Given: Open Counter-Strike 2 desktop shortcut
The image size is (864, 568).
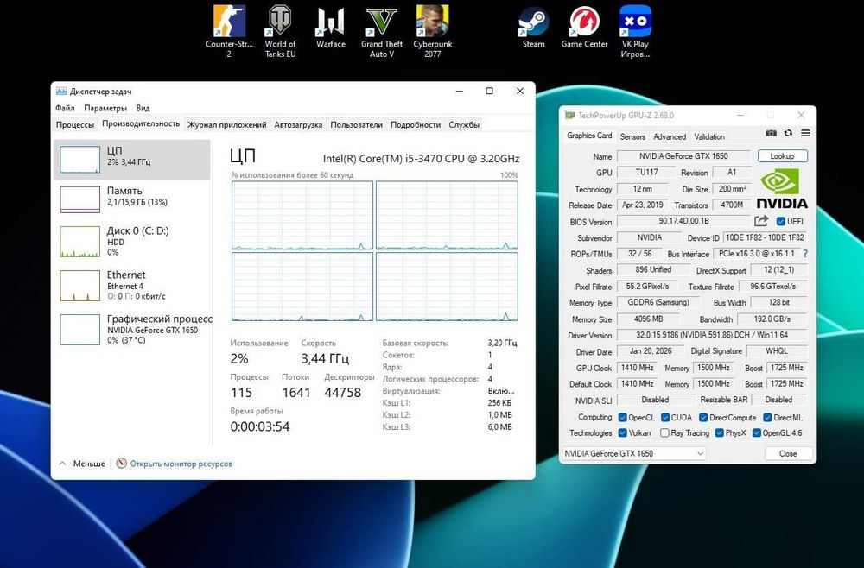Looking at the screenshot, I should 229,31.
